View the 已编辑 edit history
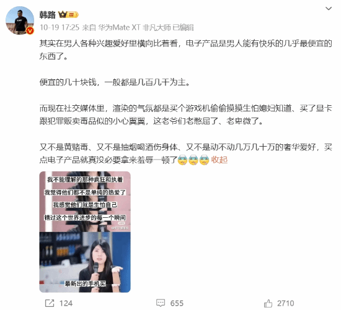341x310 pixels. [183, 28]
